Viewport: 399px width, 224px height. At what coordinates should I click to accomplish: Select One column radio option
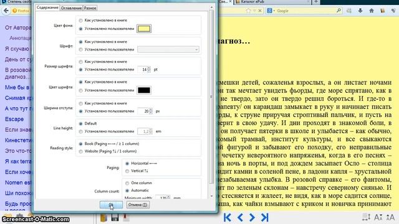(x=127, y=183)
